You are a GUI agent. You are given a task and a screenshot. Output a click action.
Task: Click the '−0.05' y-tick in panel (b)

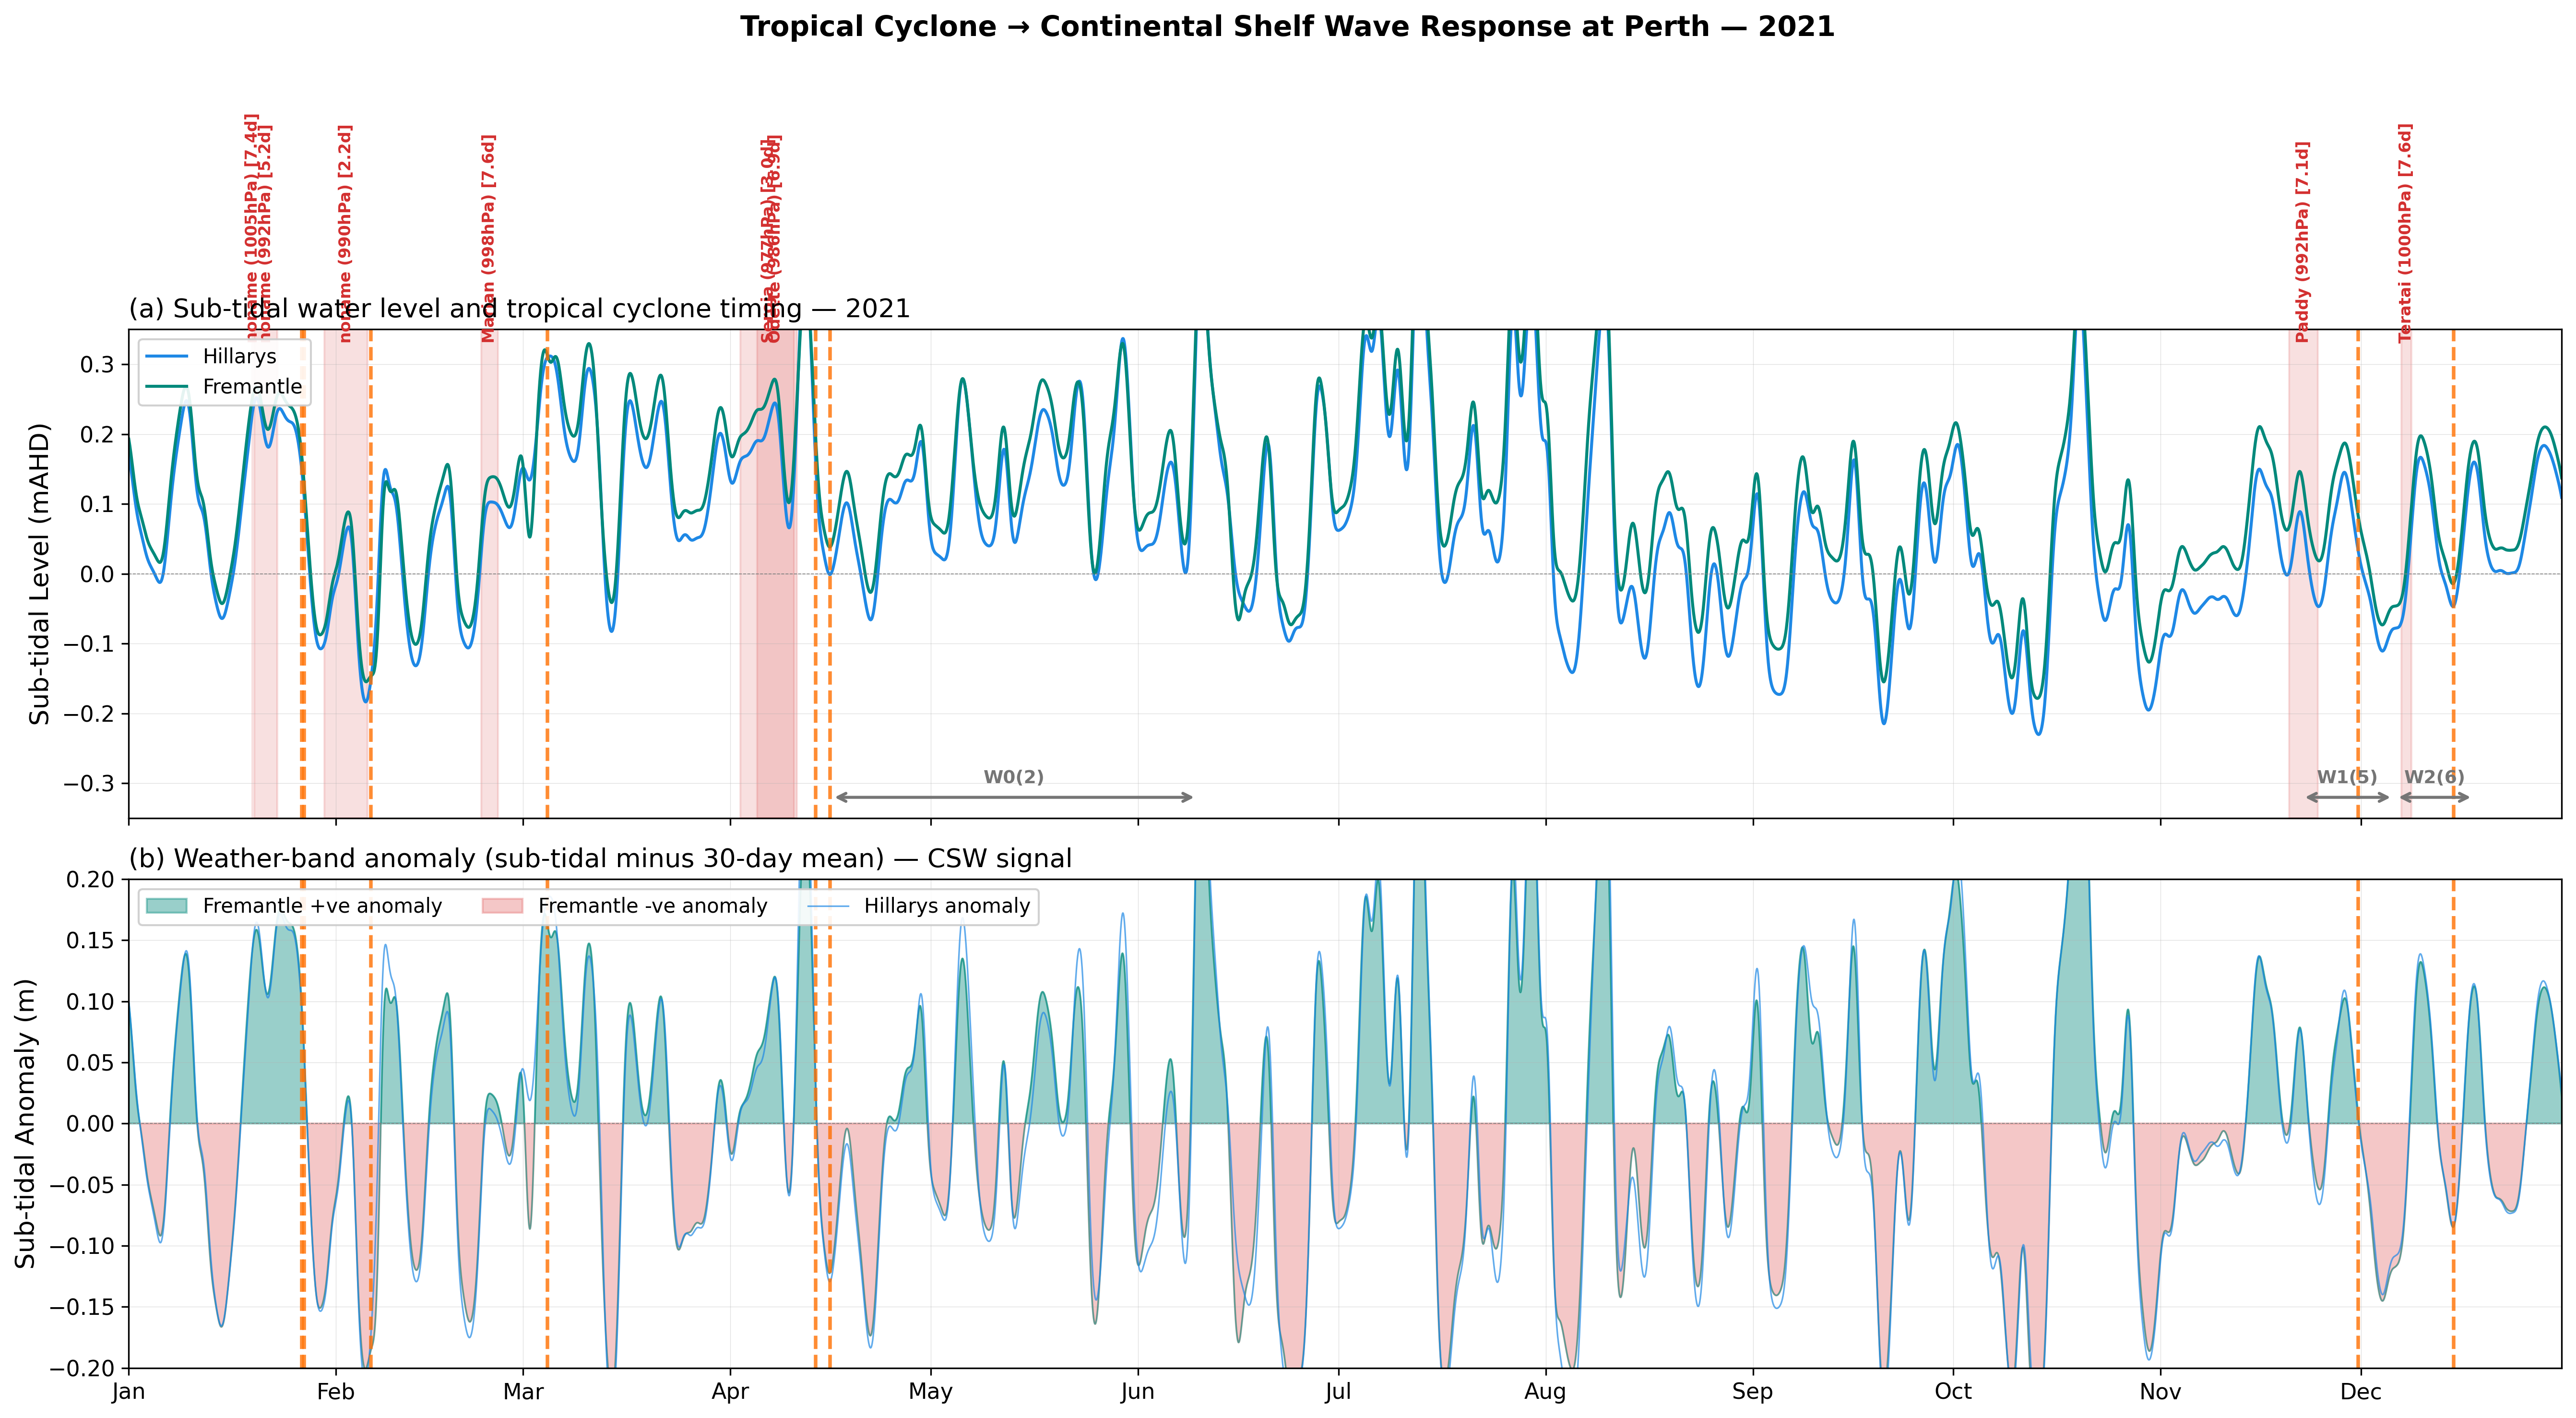[x=82, y=1185]
